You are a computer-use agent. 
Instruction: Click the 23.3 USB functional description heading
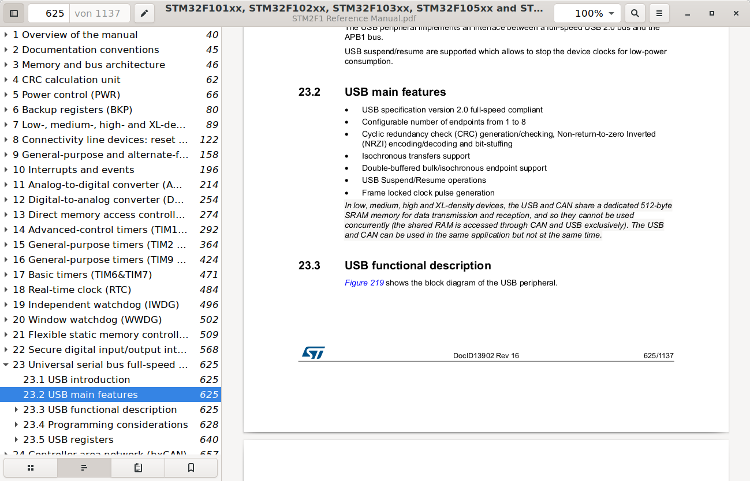pos(395,265)
